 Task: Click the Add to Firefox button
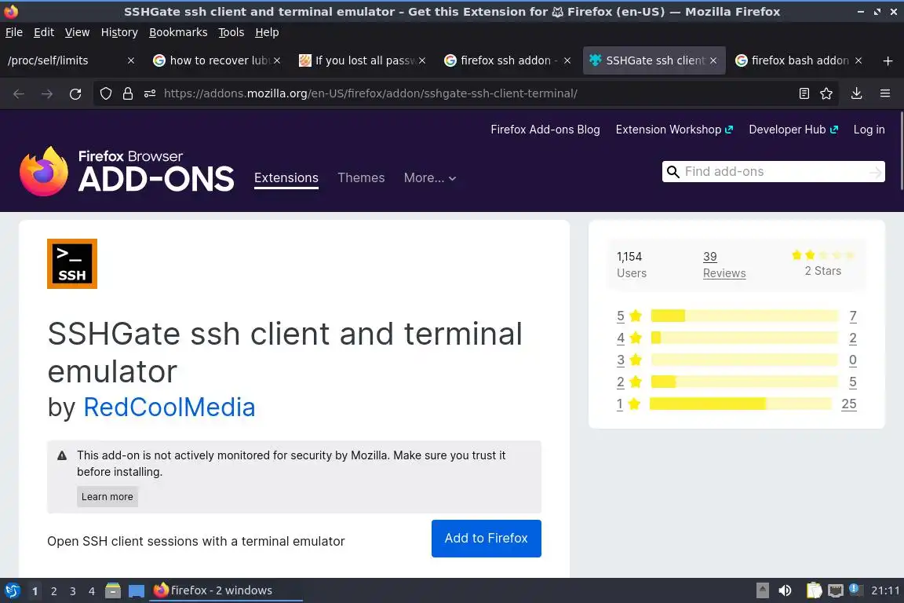[x=486, y=539]
